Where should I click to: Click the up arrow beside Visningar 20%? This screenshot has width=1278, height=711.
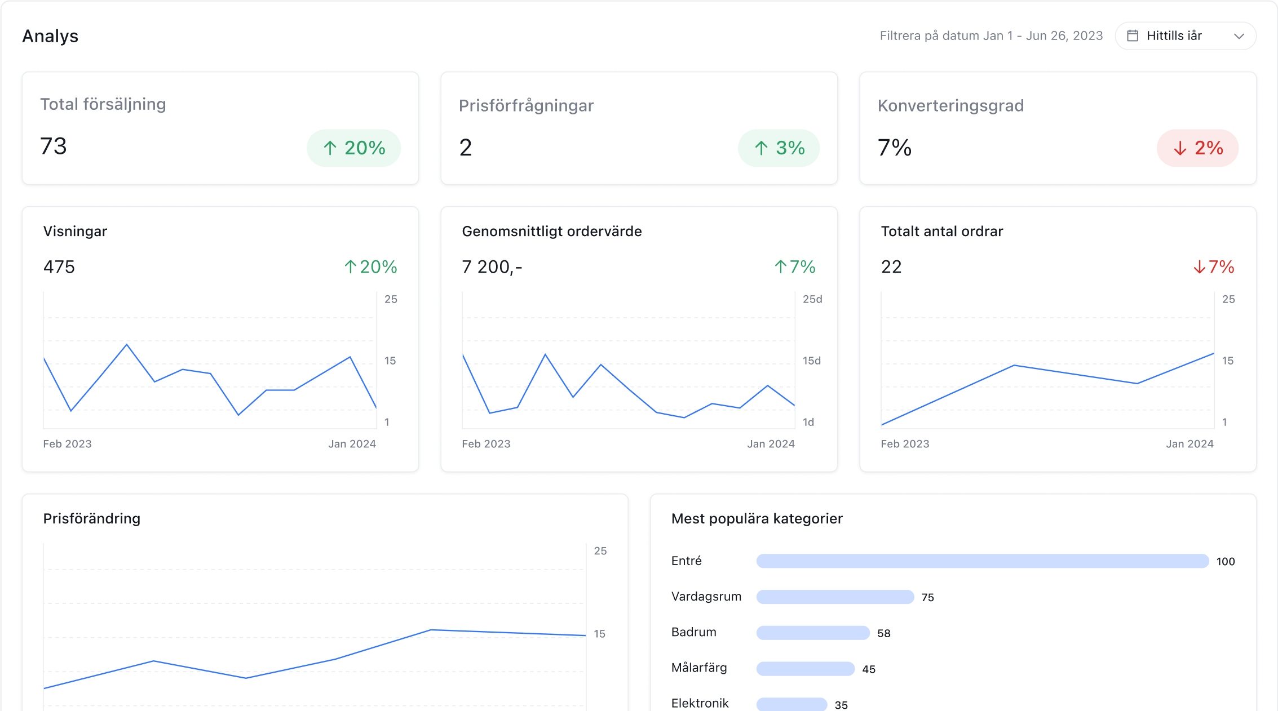click(x=350, y=267)
